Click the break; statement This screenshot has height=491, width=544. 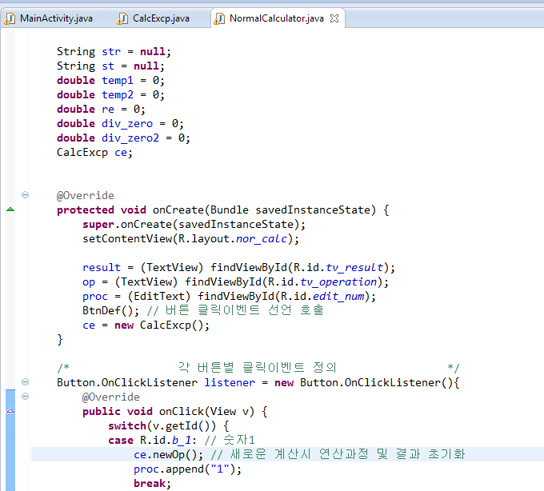coord(152,483)
